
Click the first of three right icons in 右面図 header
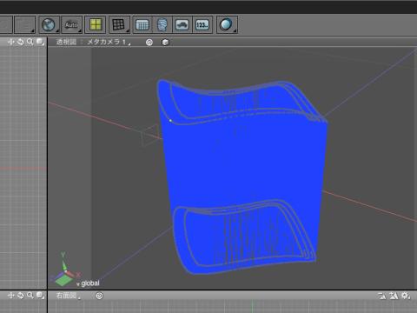[382, 296]
